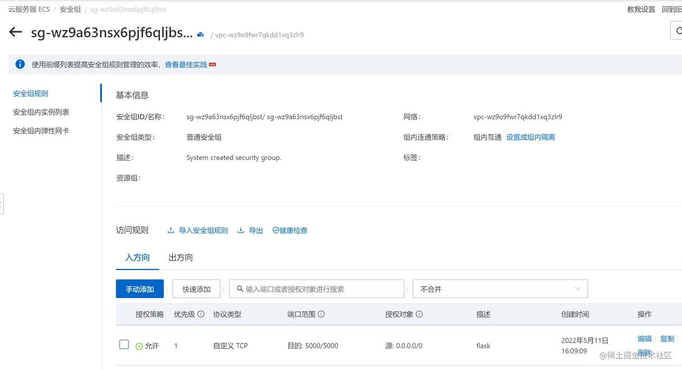This screenshot has height=370, width=682.
Task: Click the back arrow beside the security group title
Action: tap(15, 32)
